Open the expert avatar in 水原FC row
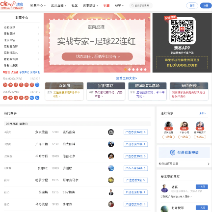The image size is (212, 212). point(111,168)
